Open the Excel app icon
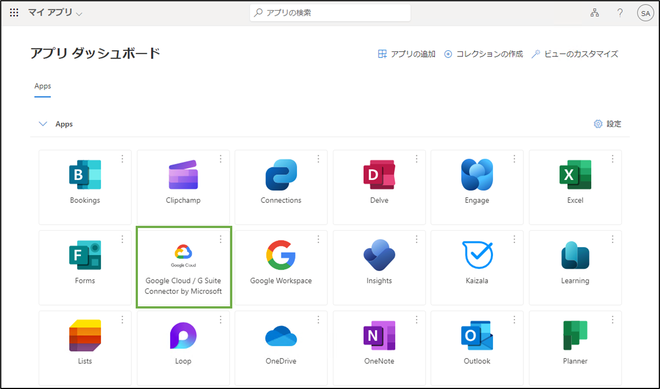 click(575, 174)
